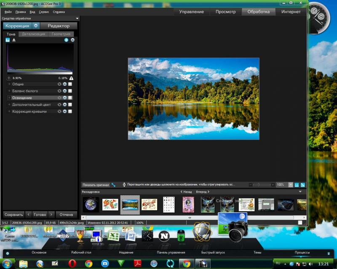Image resolution: width=337 pixels, height=269 pixels.
Task: Click Готово button
Action: pyautogui.click(x=40, y=214)
